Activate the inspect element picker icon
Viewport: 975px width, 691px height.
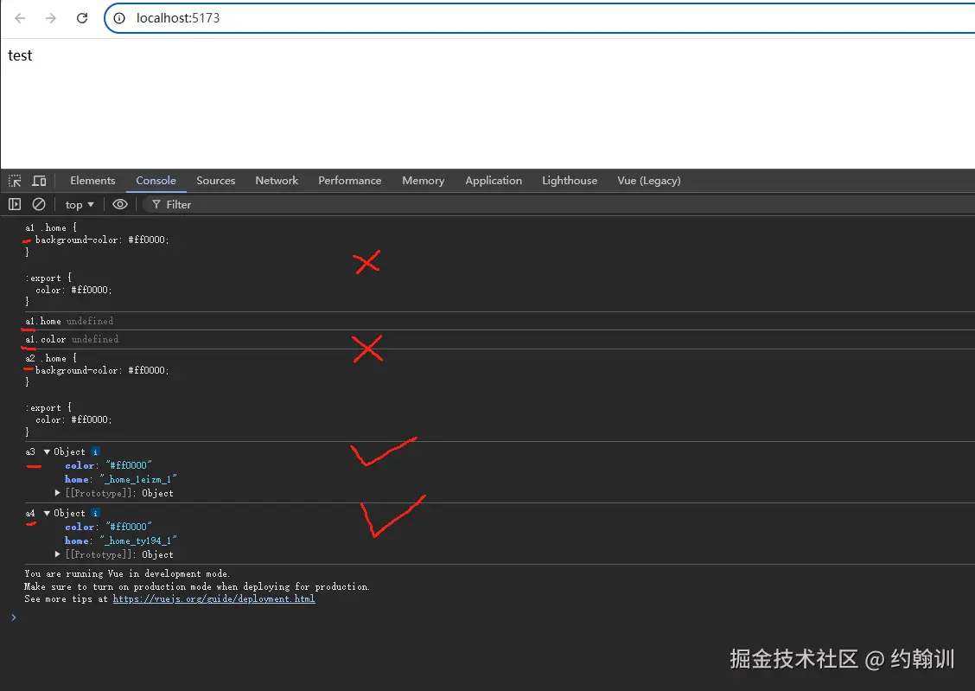click(15, 181)
